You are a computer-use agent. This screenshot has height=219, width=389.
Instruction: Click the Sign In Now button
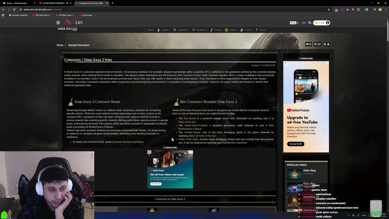322,23
